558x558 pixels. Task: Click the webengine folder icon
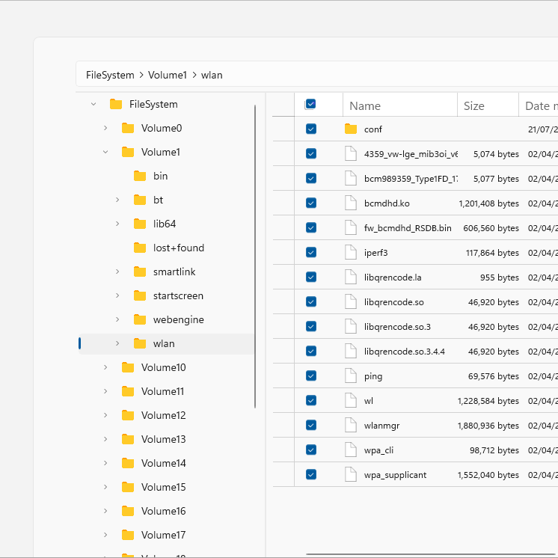point(140,319)
